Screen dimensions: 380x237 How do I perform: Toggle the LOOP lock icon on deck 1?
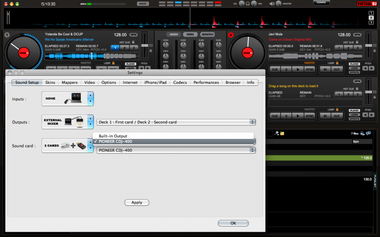113,63
